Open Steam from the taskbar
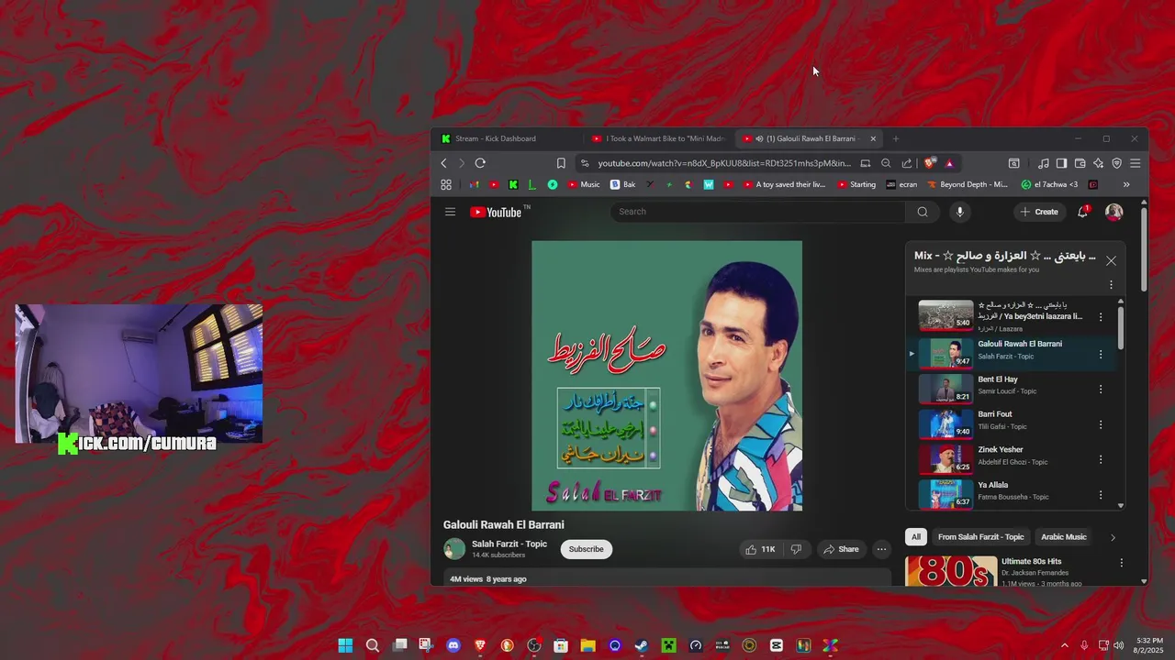The width and height of the screenshot is (1175, 660). click(642, 645)
